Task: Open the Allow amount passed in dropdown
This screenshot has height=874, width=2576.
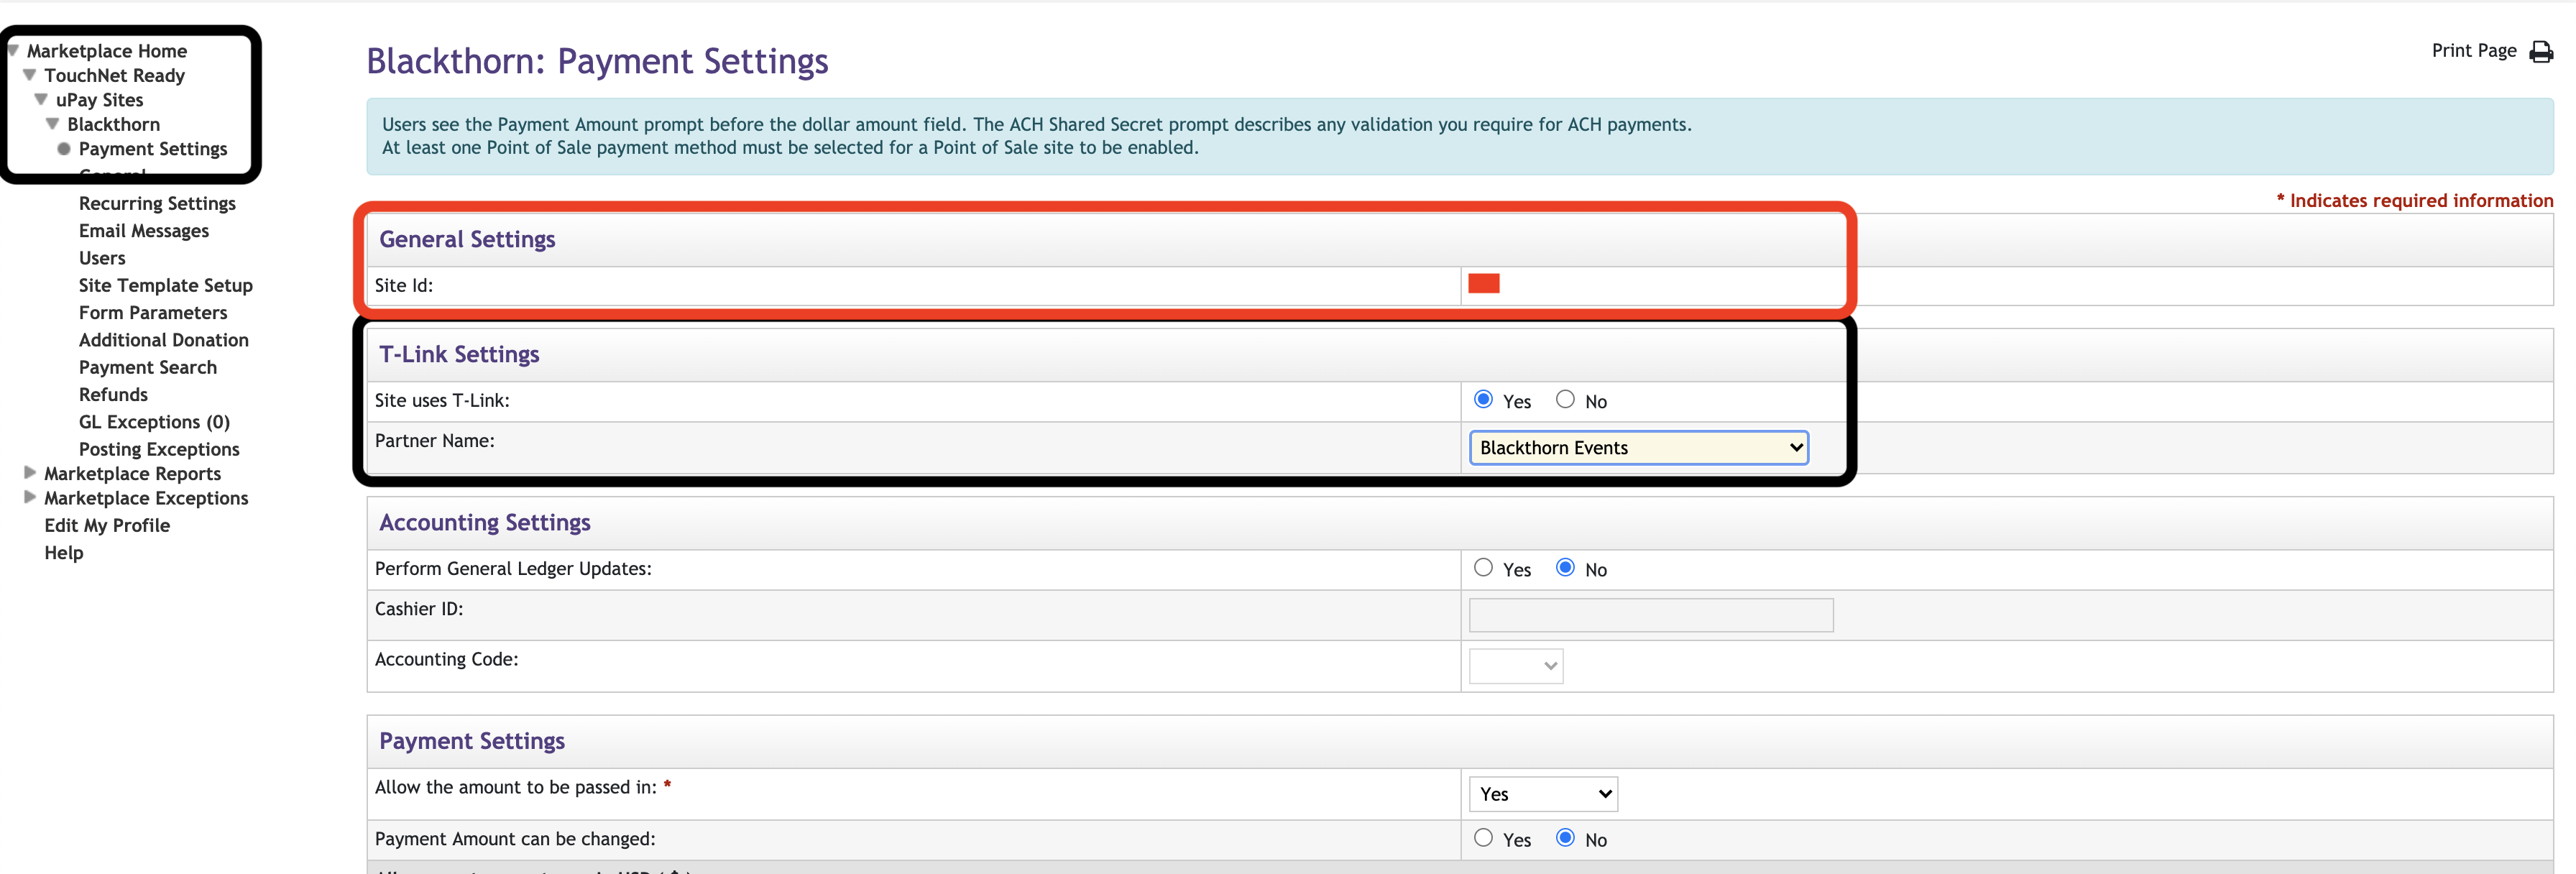Action: pyautogui.click(x=1543, y=794)
